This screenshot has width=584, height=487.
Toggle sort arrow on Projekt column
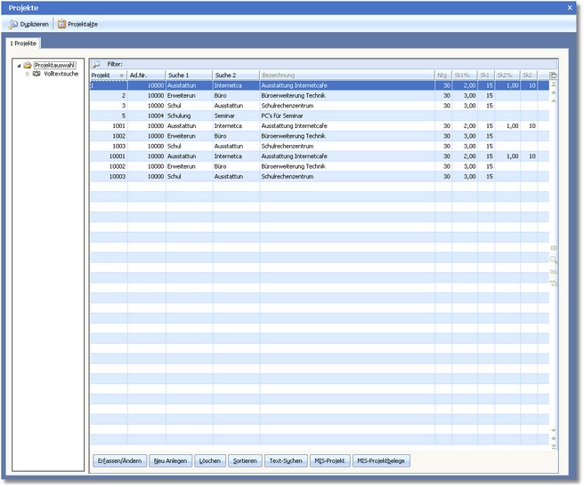tap(121, 76)
